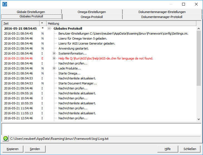Click Schließen to close the dialog
This screenshot has width=203, height=155.
190,149
